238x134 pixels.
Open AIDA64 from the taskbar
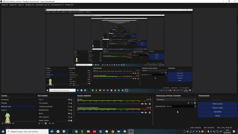click(94, 131)
